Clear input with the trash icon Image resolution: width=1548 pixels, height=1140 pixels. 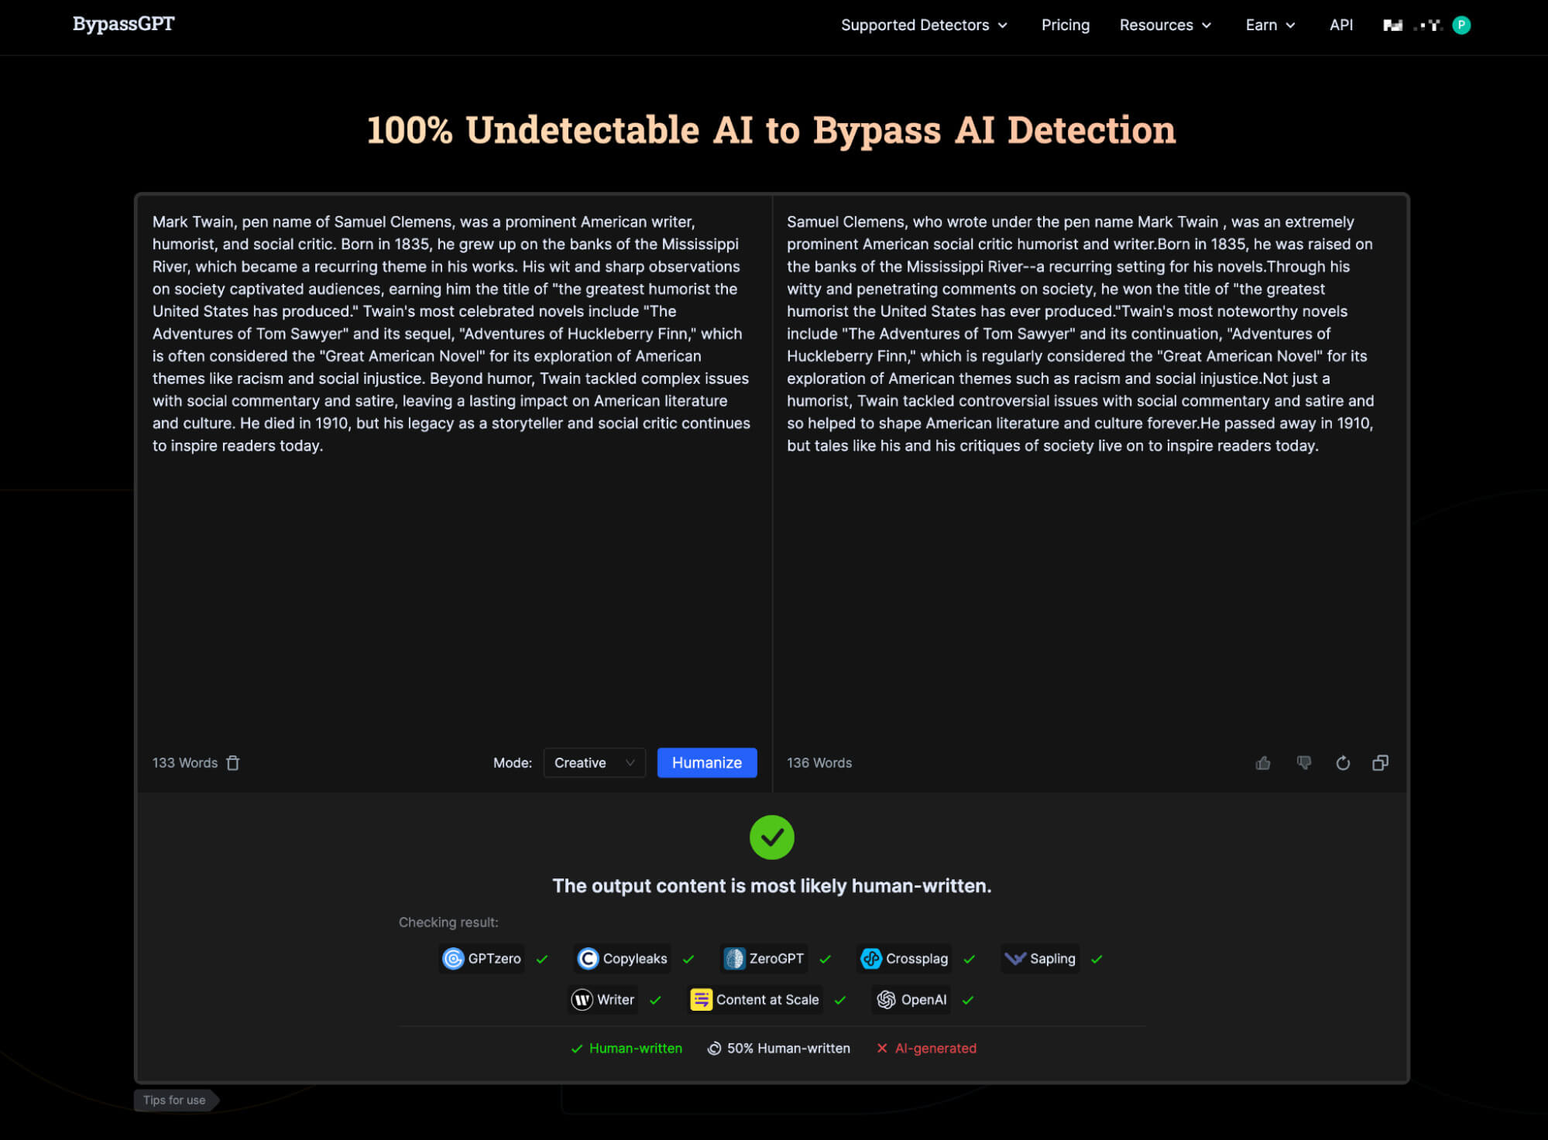tap(233, 762)
